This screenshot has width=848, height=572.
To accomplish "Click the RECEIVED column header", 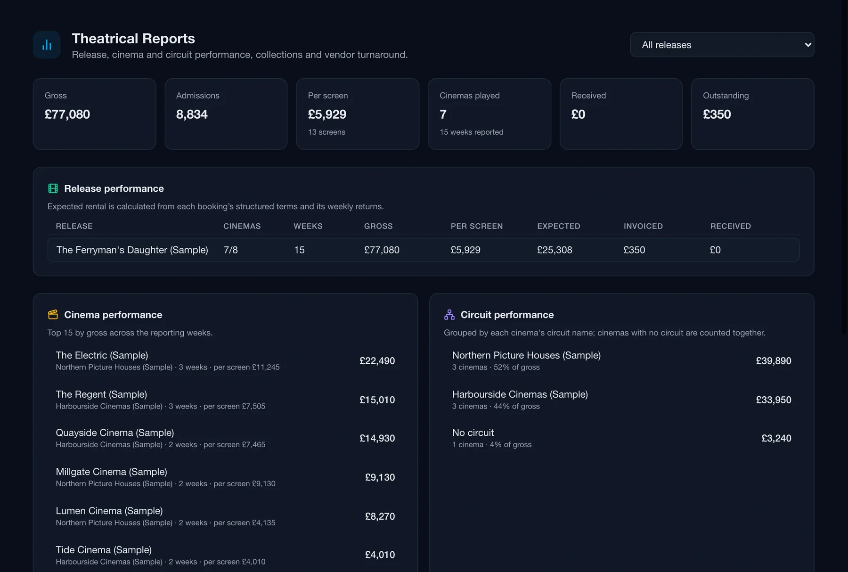I will (x=731, y=226).
